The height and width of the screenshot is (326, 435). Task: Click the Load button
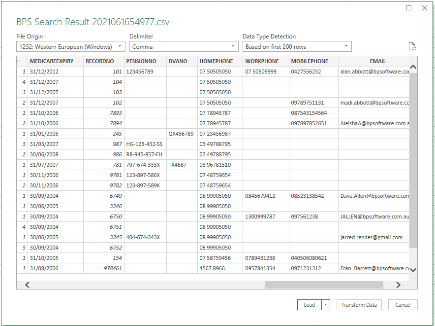click(310, 305)
